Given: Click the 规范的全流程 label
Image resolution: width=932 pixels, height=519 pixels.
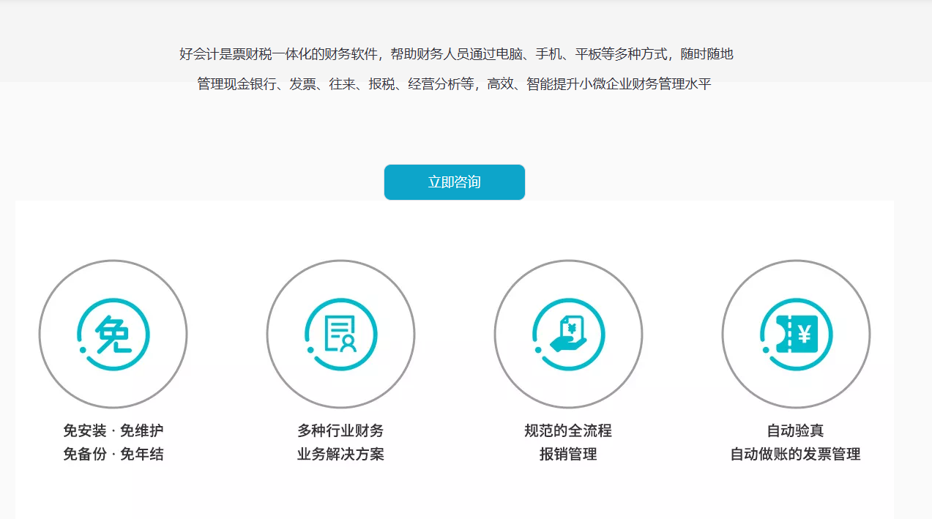Looking at the screenshot, I should (x=568, y=430).
